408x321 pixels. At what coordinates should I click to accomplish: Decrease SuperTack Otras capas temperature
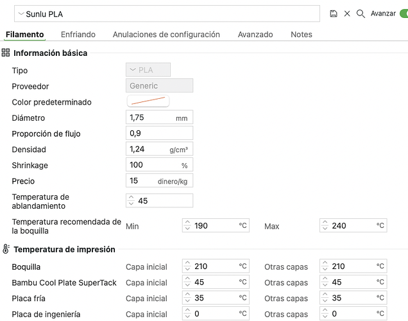click(325, 285)
